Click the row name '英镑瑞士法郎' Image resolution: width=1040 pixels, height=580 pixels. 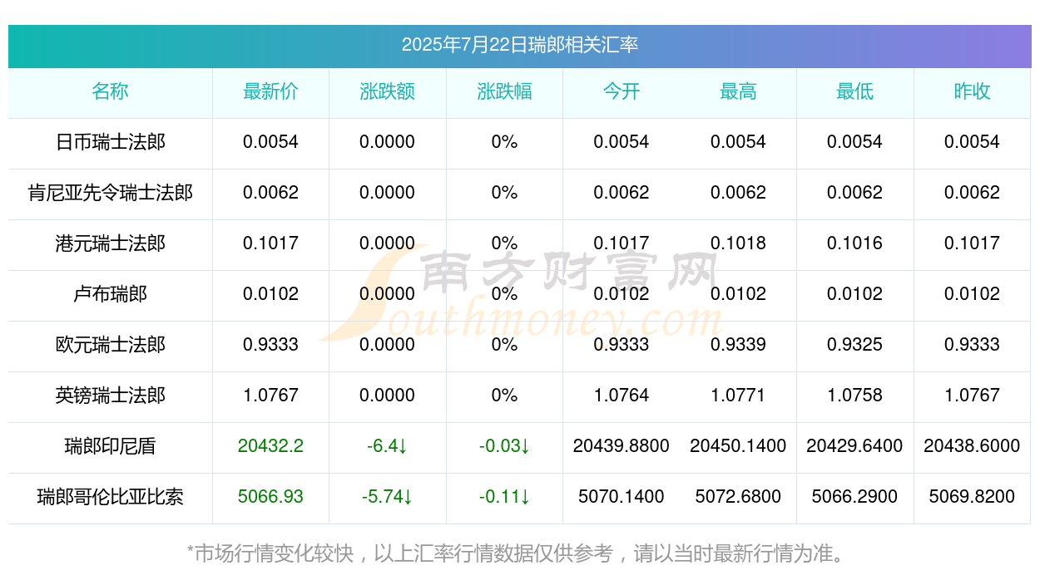click(111, 396)
